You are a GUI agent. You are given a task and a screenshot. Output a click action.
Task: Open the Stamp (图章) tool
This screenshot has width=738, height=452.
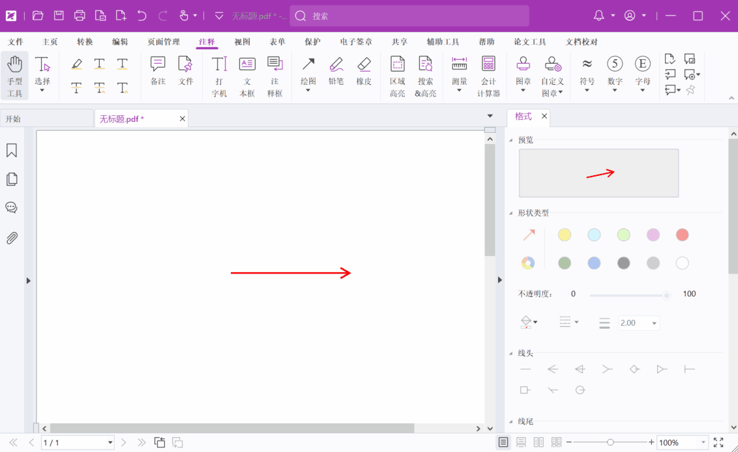[x=523, y=71]
